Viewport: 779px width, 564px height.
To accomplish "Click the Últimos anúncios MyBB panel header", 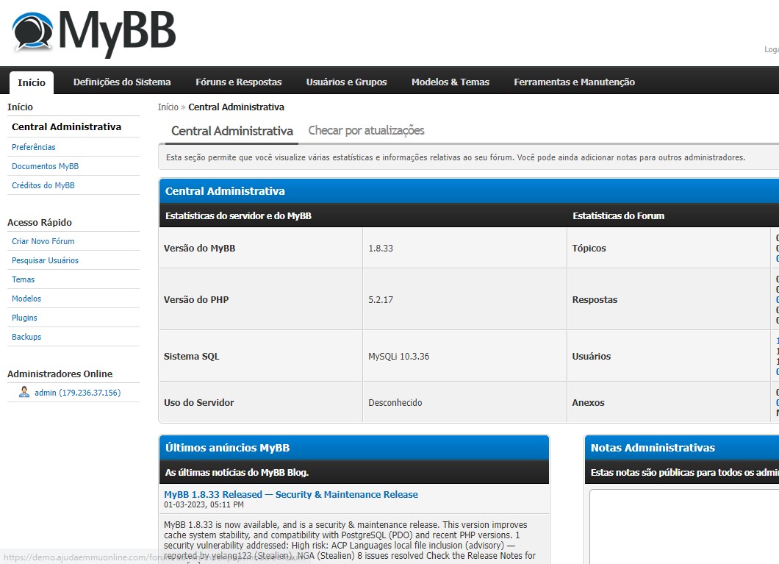I will [353, 448].
